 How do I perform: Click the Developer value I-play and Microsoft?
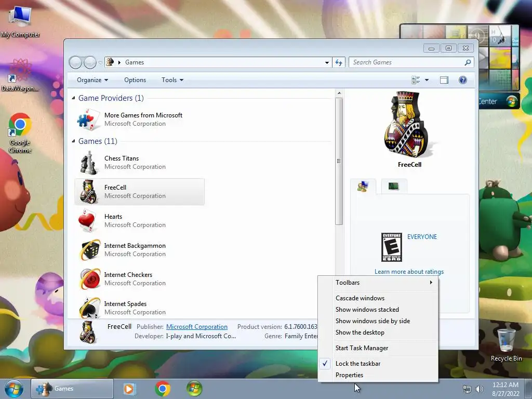coord(201,336)
